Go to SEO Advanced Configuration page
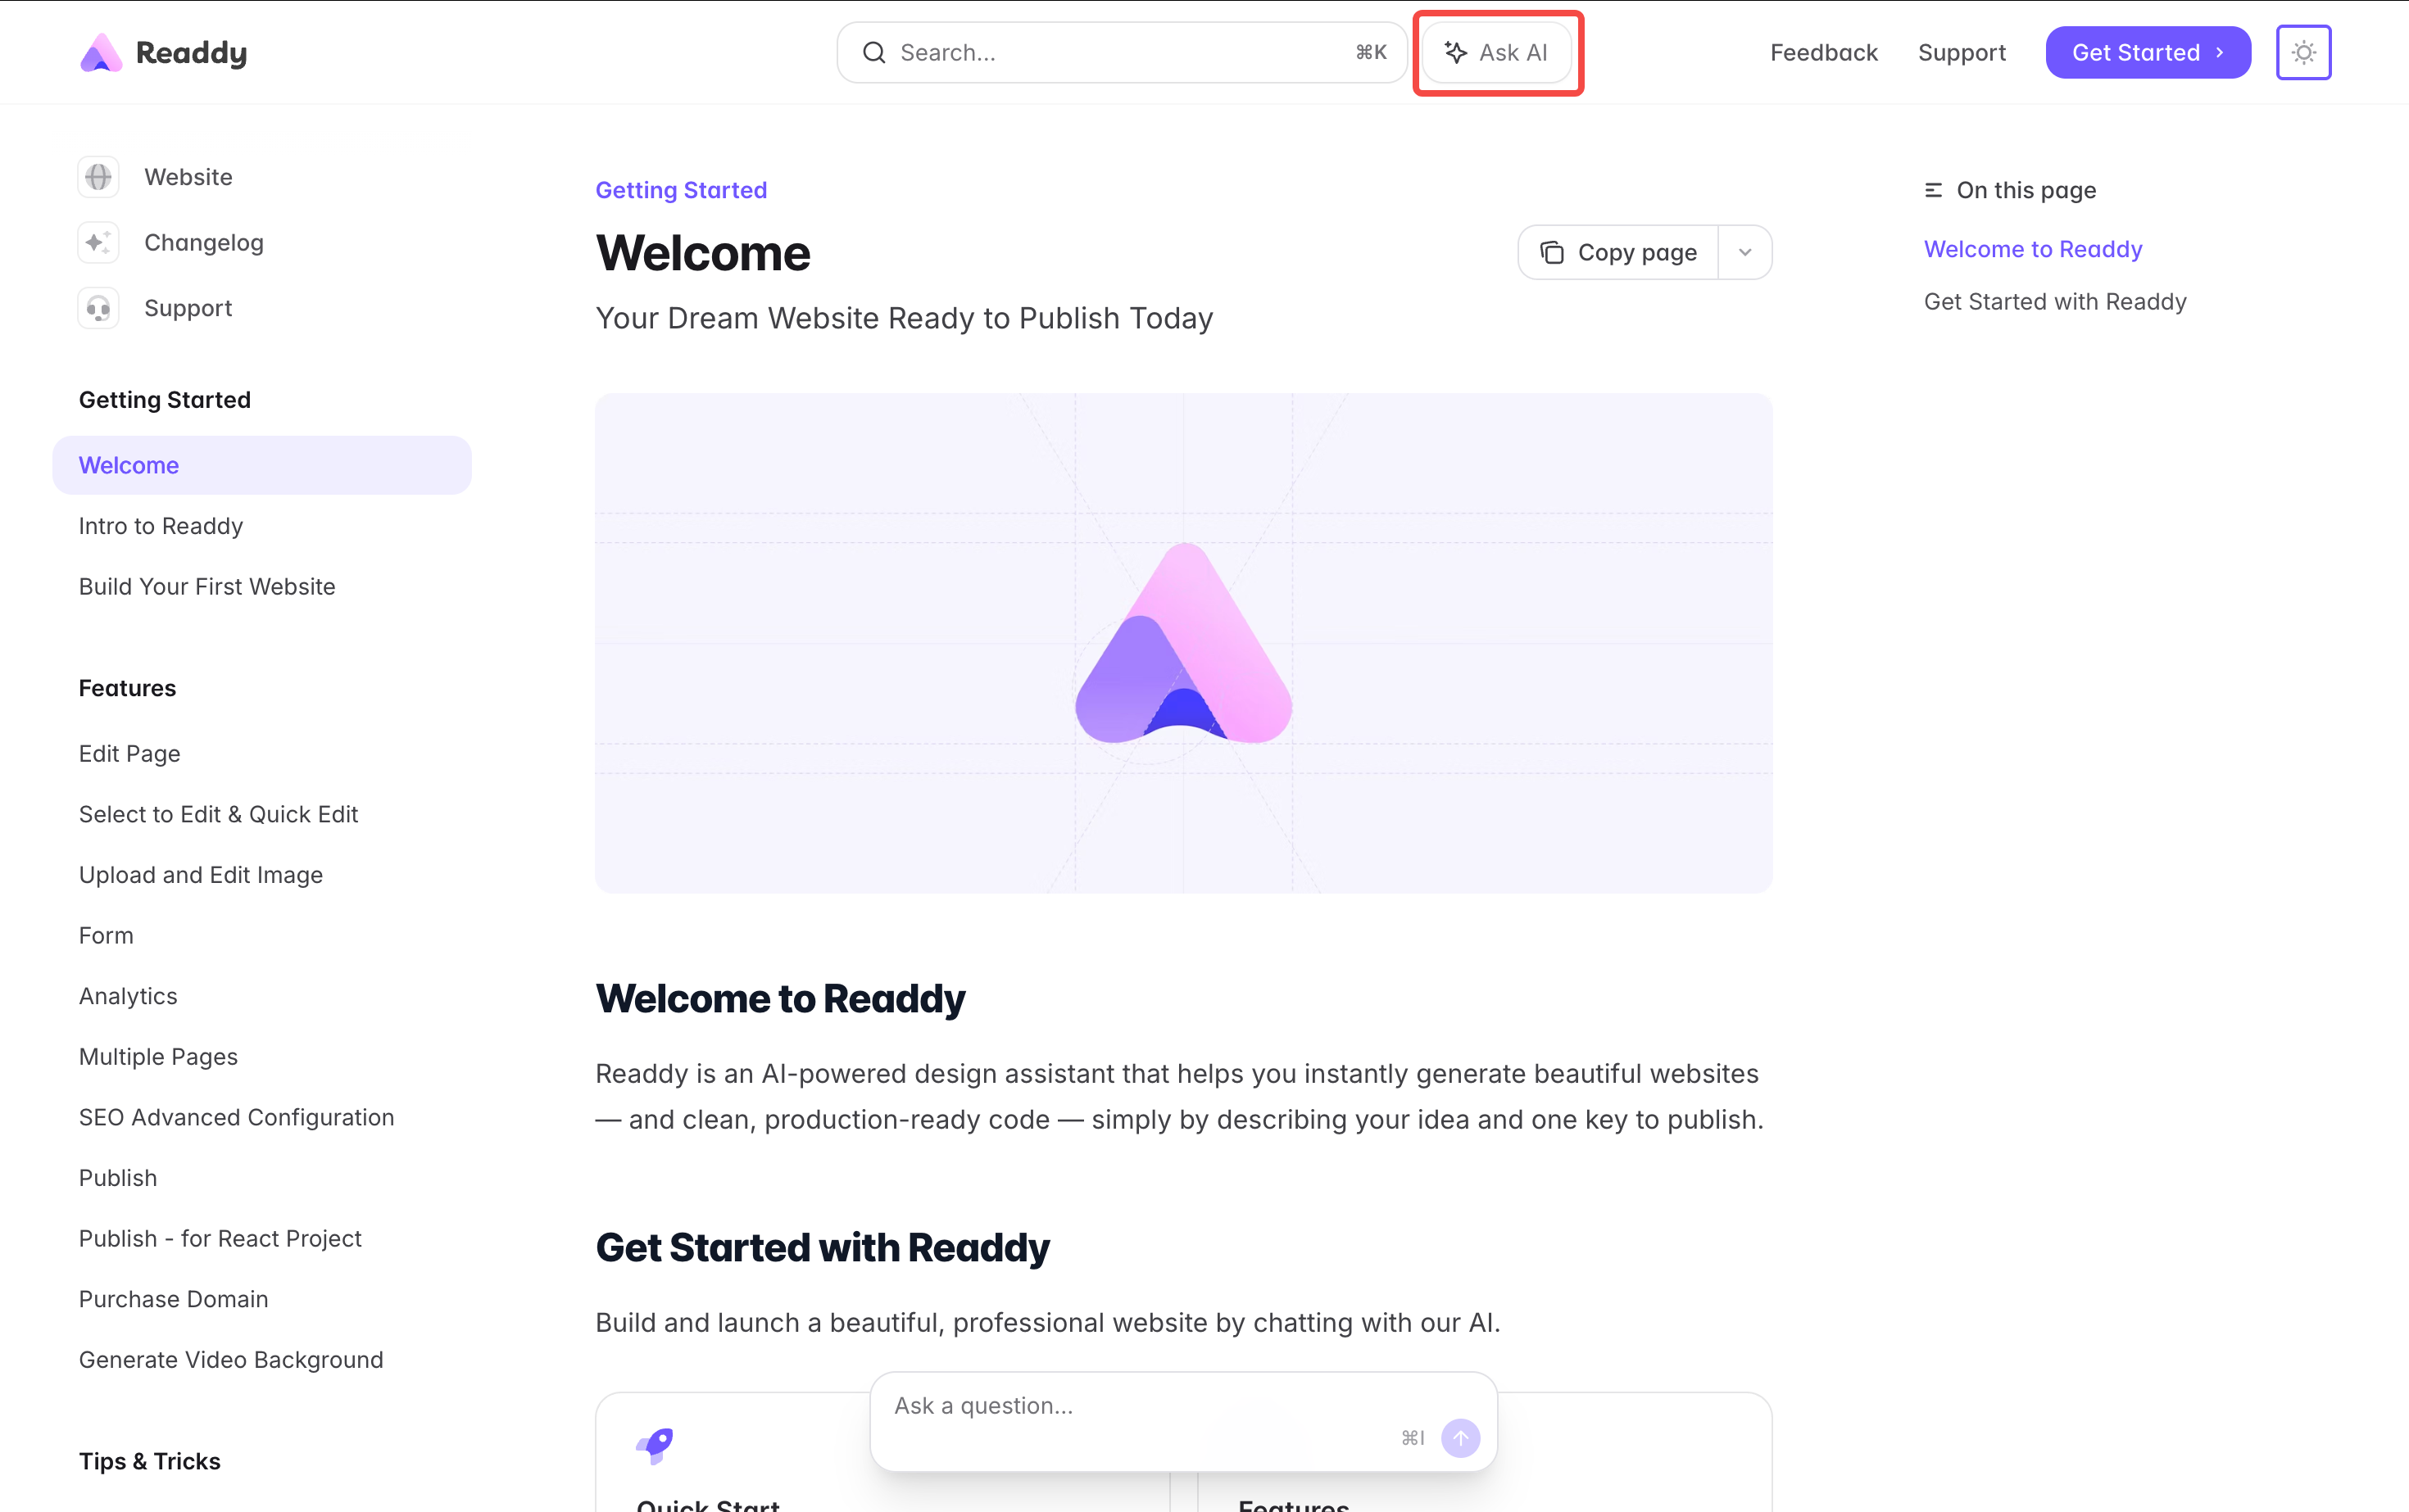 coord(236,1117)
